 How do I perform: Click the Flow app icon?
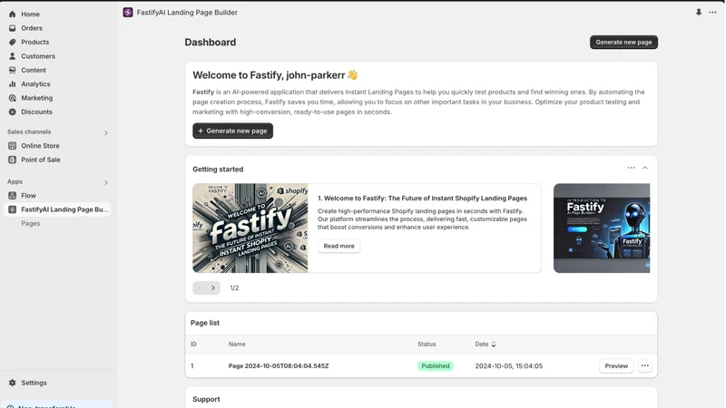tap(13, 196)
